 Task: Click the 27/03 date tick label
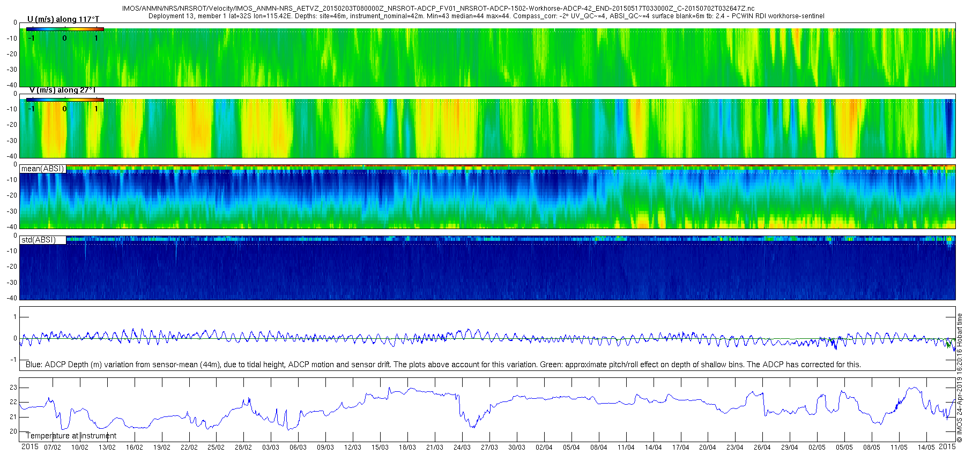[489, 448]
